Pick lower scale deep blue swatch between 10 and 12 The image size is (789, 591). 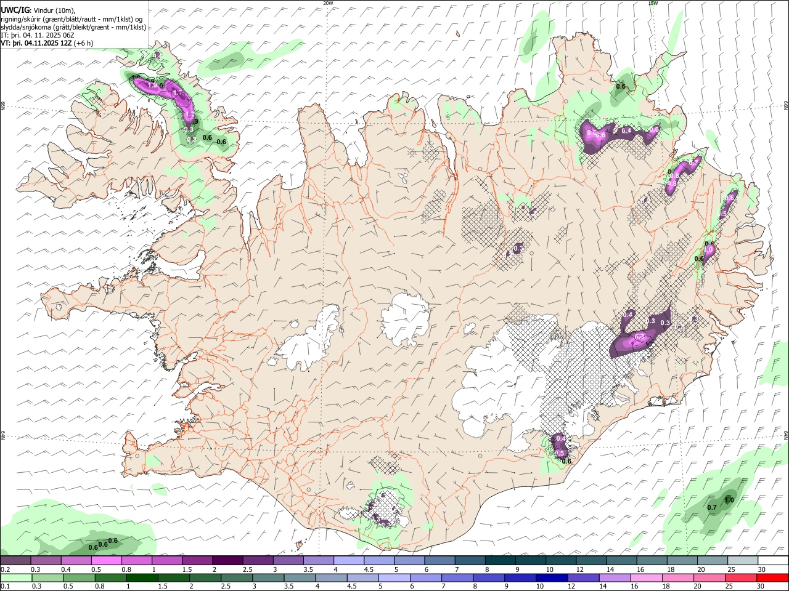pos(552,577)
